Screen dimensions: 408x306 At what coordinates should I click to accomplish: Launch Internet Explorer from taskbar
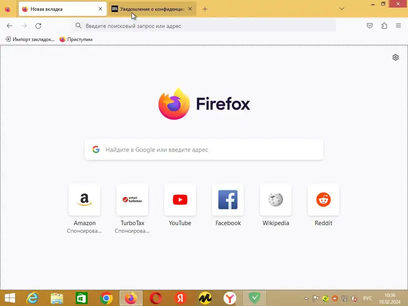point(32,298)
